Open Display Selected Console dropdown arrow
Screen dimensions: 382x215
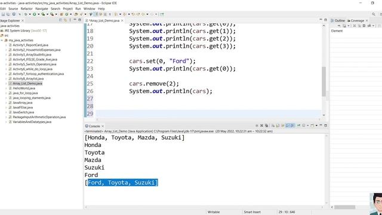tap(308, 125)
